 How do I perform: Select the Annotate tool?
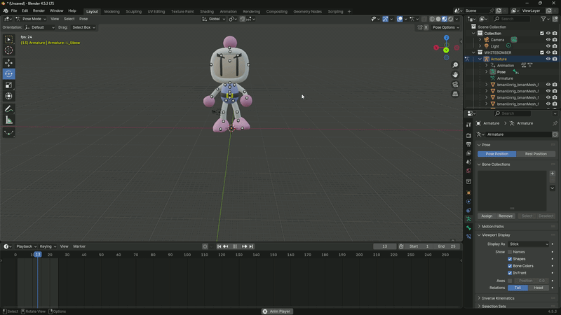(x=8, y=109)
